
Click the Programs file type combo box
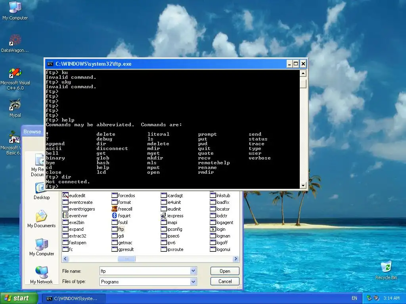point(148,281)
